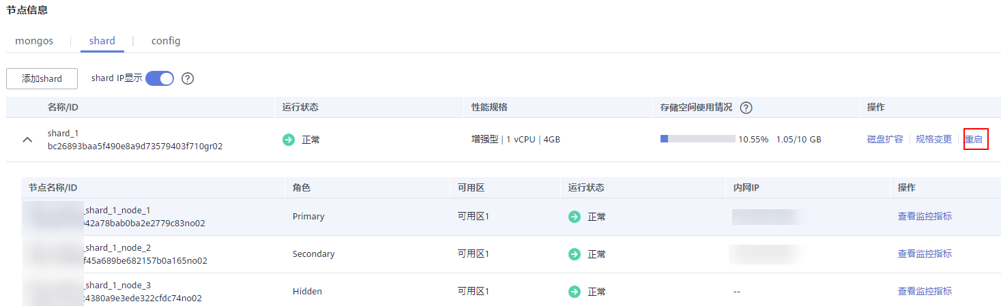Click the 添加shard button
The width and height of the screenshot is (1001, 306).
point(42,79)
